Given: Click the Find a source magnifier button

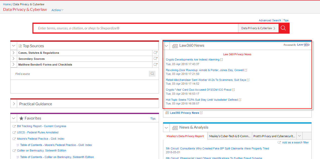Looking at the screenshot, I should pos(152,74).
